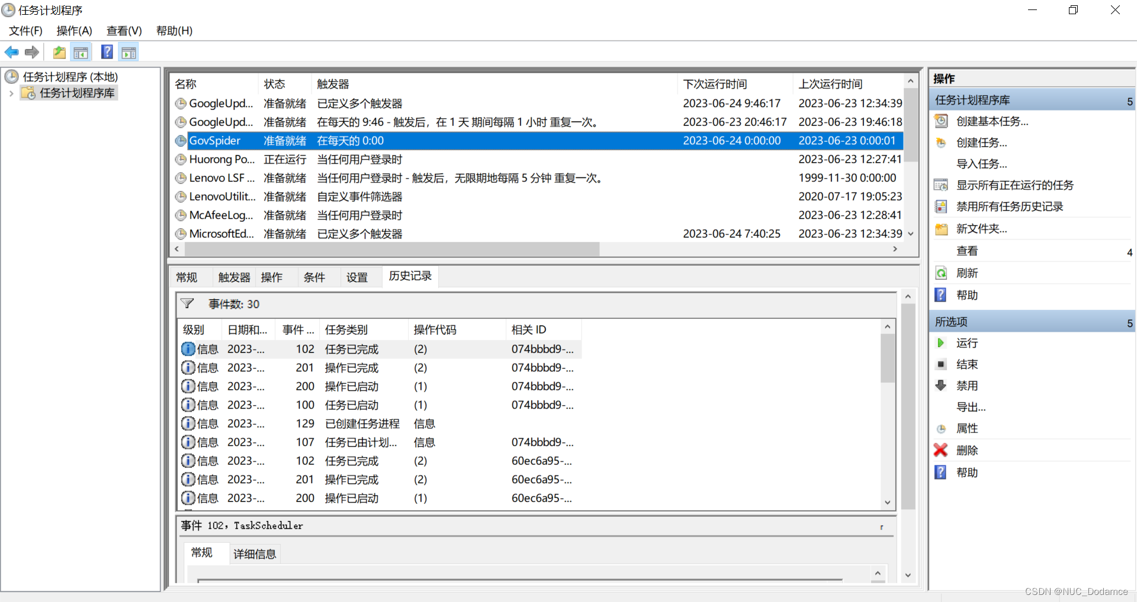The image size is (1137, 602).
Task: Click Create Task (创建任务) icon
Action: (941, 143)
